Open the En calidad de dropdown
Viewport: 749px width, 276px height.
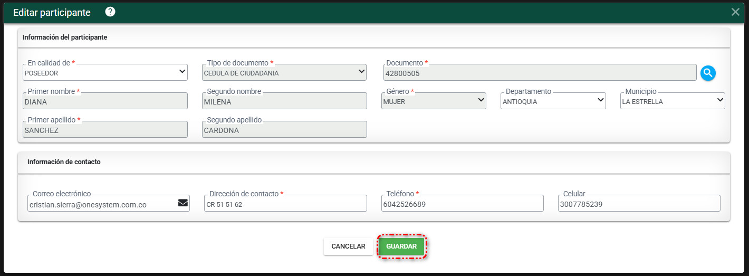pos(105,72)
